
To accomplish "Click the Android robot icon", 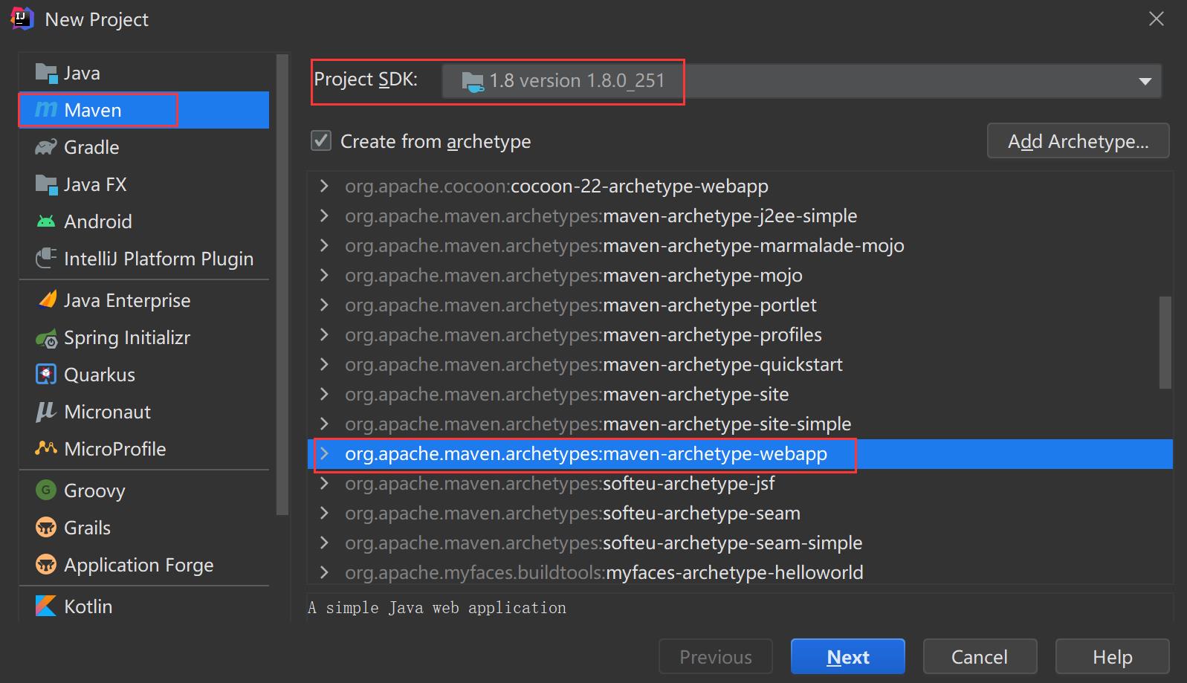I will pos(46,221).
